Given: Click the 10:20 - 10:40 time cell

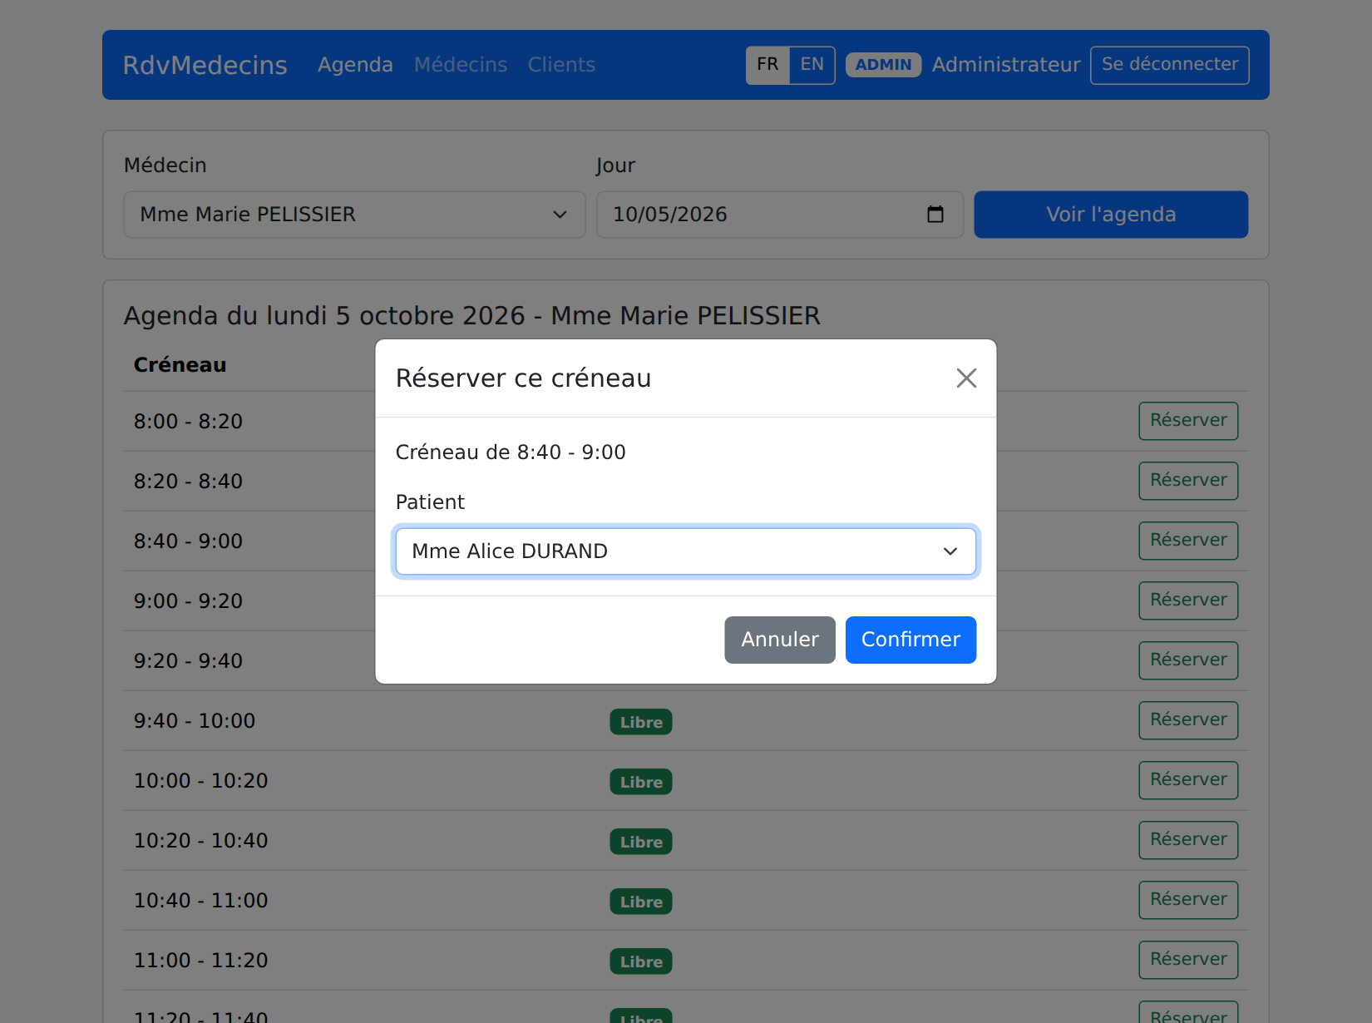Looking at the screenshot, I should coord(201,841).
